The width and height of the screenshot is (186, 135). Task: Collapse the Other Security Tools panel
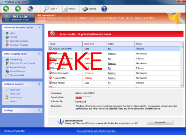[x=39, y=54]
